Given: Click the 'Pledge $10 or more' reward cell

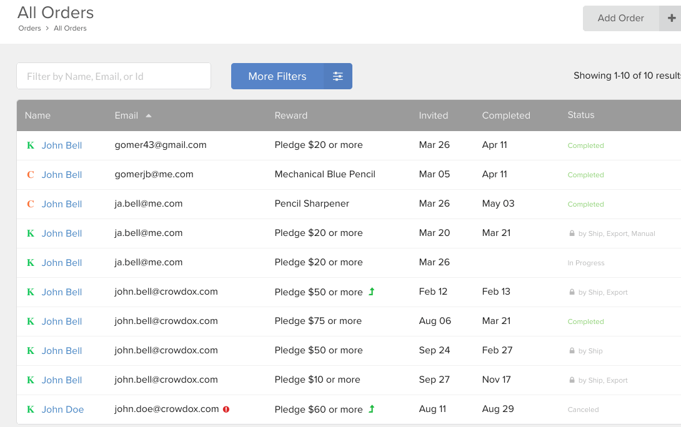Looking at the screenshot, I should pyautogui.click(x=317, y=380).
